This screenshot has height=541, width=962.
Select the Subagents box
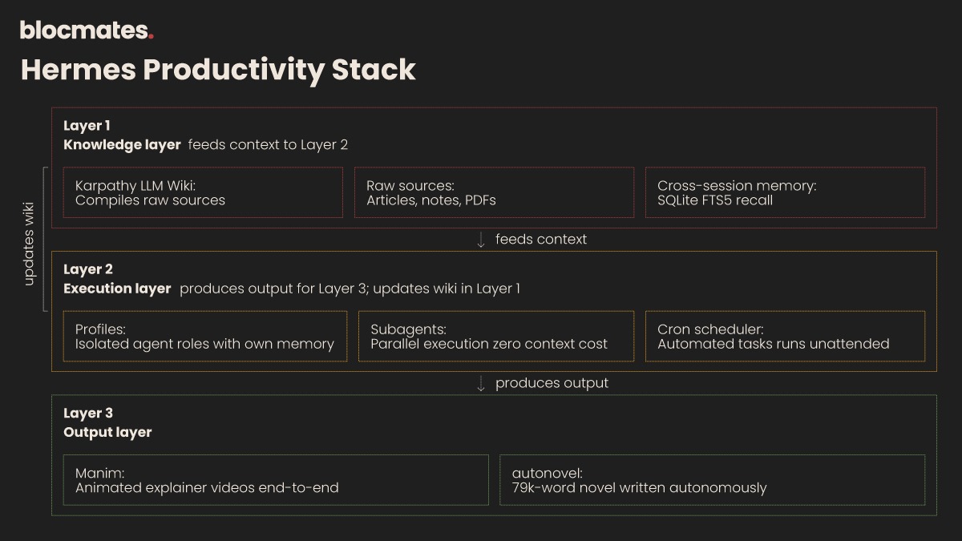coord(496,336)
